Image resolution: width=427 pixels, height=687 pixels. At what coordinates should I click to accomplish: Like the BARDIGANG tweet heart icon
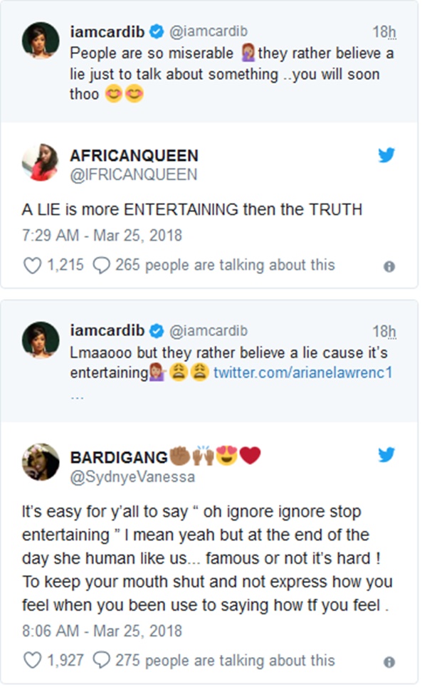tap(33, 661)
